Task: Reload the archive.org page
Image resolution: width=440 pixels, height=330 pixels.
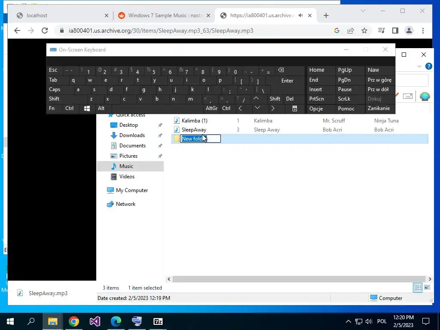Action: tap(45, 31)
